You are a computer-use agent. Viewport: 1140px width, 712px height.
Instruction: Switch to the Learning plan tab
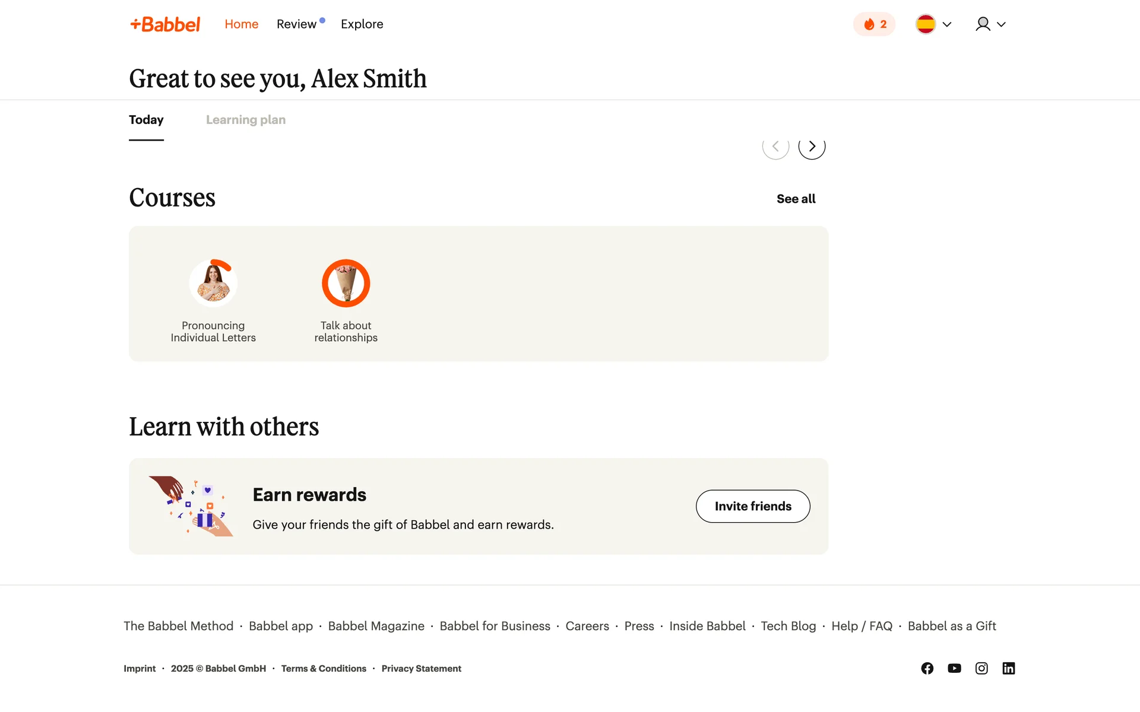click(246, 120)
